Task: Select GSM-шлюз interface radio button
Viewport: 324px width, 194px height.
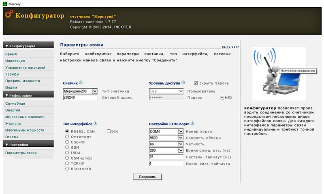Action: coord(67,158)
